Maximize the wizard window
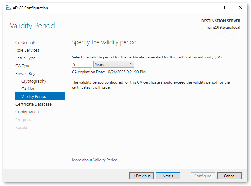 (x=226, y=8)
